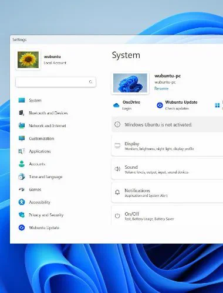
Task: Click the Display monitor icon
Action: [x=117, y=146]
